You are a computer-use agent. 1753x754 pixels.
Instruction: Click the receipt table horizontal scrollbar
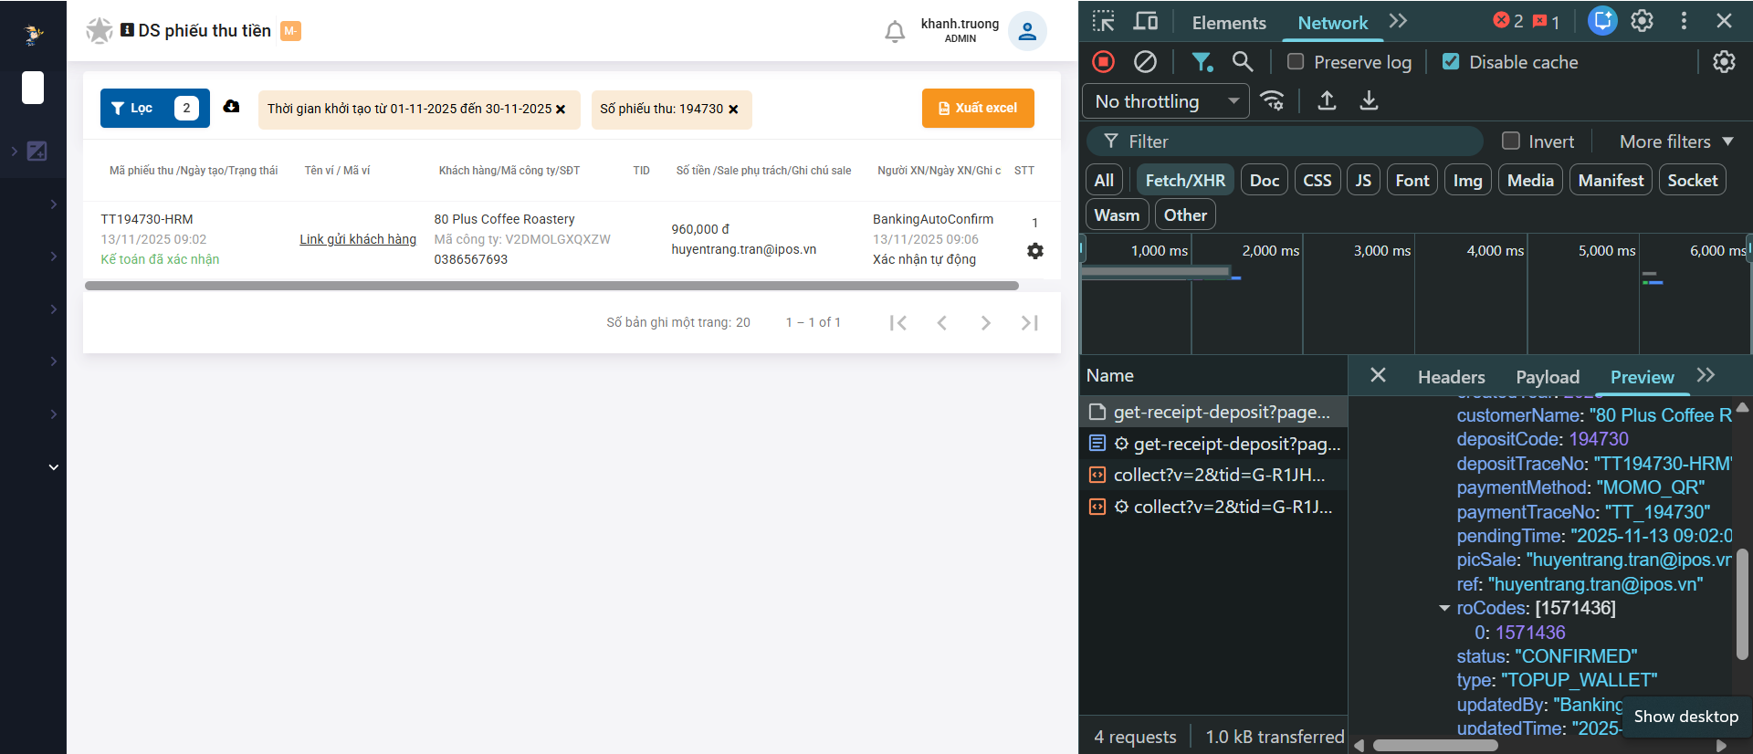coord(551,286)
